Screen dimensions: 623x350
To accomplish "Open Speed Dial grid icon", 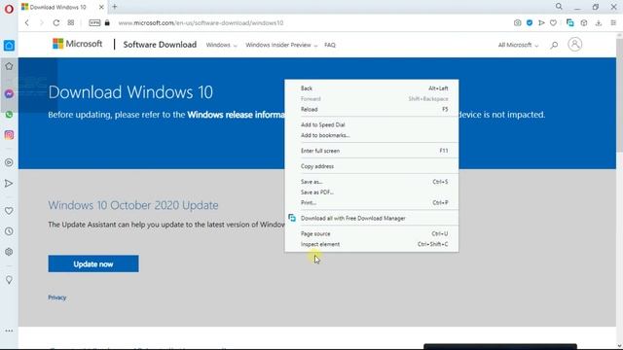I will tap(71, 23).
